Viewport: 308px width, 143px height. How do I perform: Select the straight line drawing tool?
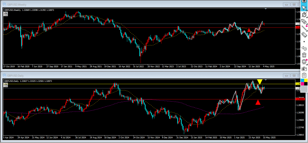[304, 29]
